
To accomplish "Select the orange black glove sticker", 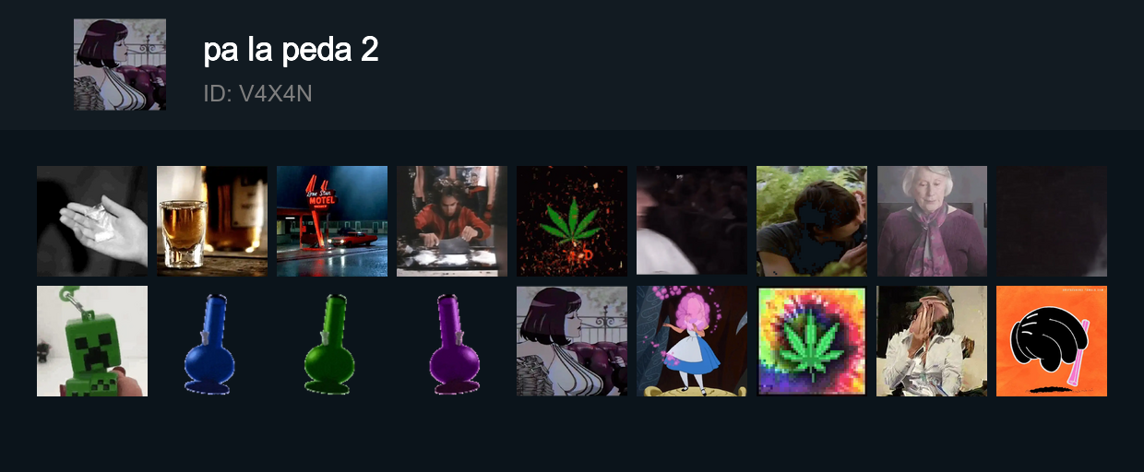I will 1052,341.
